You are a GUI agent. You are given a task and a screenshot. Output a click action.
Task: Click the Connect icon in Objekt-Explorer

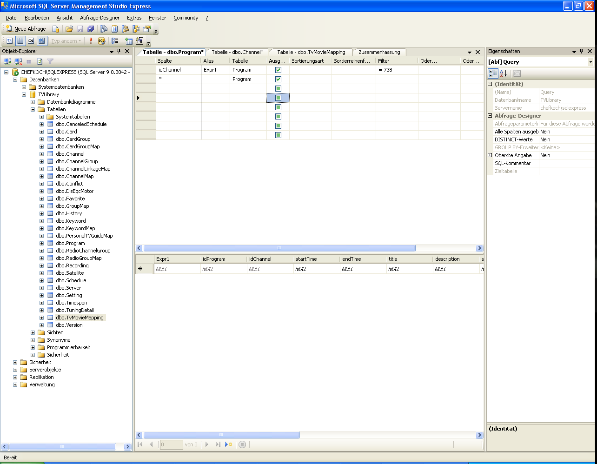tap(7, 61)
